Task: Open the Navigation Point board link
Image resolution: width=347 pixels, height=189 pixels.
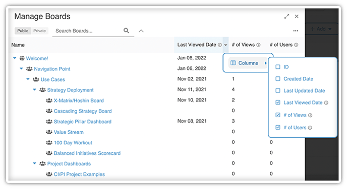Action: click(x=52, y=69)
